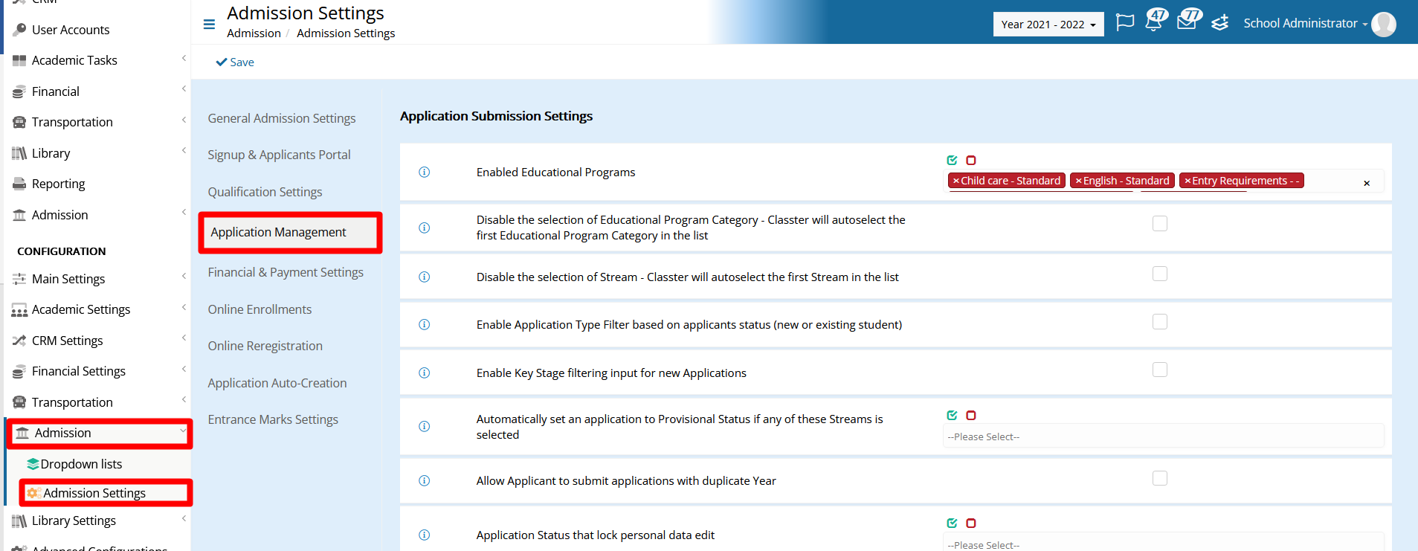
Task: Click the red deselect-all icon for Educational Programs
Action: (970, 160)
